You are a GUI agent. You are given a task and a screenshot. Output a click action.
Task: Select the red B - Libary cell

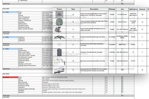click(10, 77)
